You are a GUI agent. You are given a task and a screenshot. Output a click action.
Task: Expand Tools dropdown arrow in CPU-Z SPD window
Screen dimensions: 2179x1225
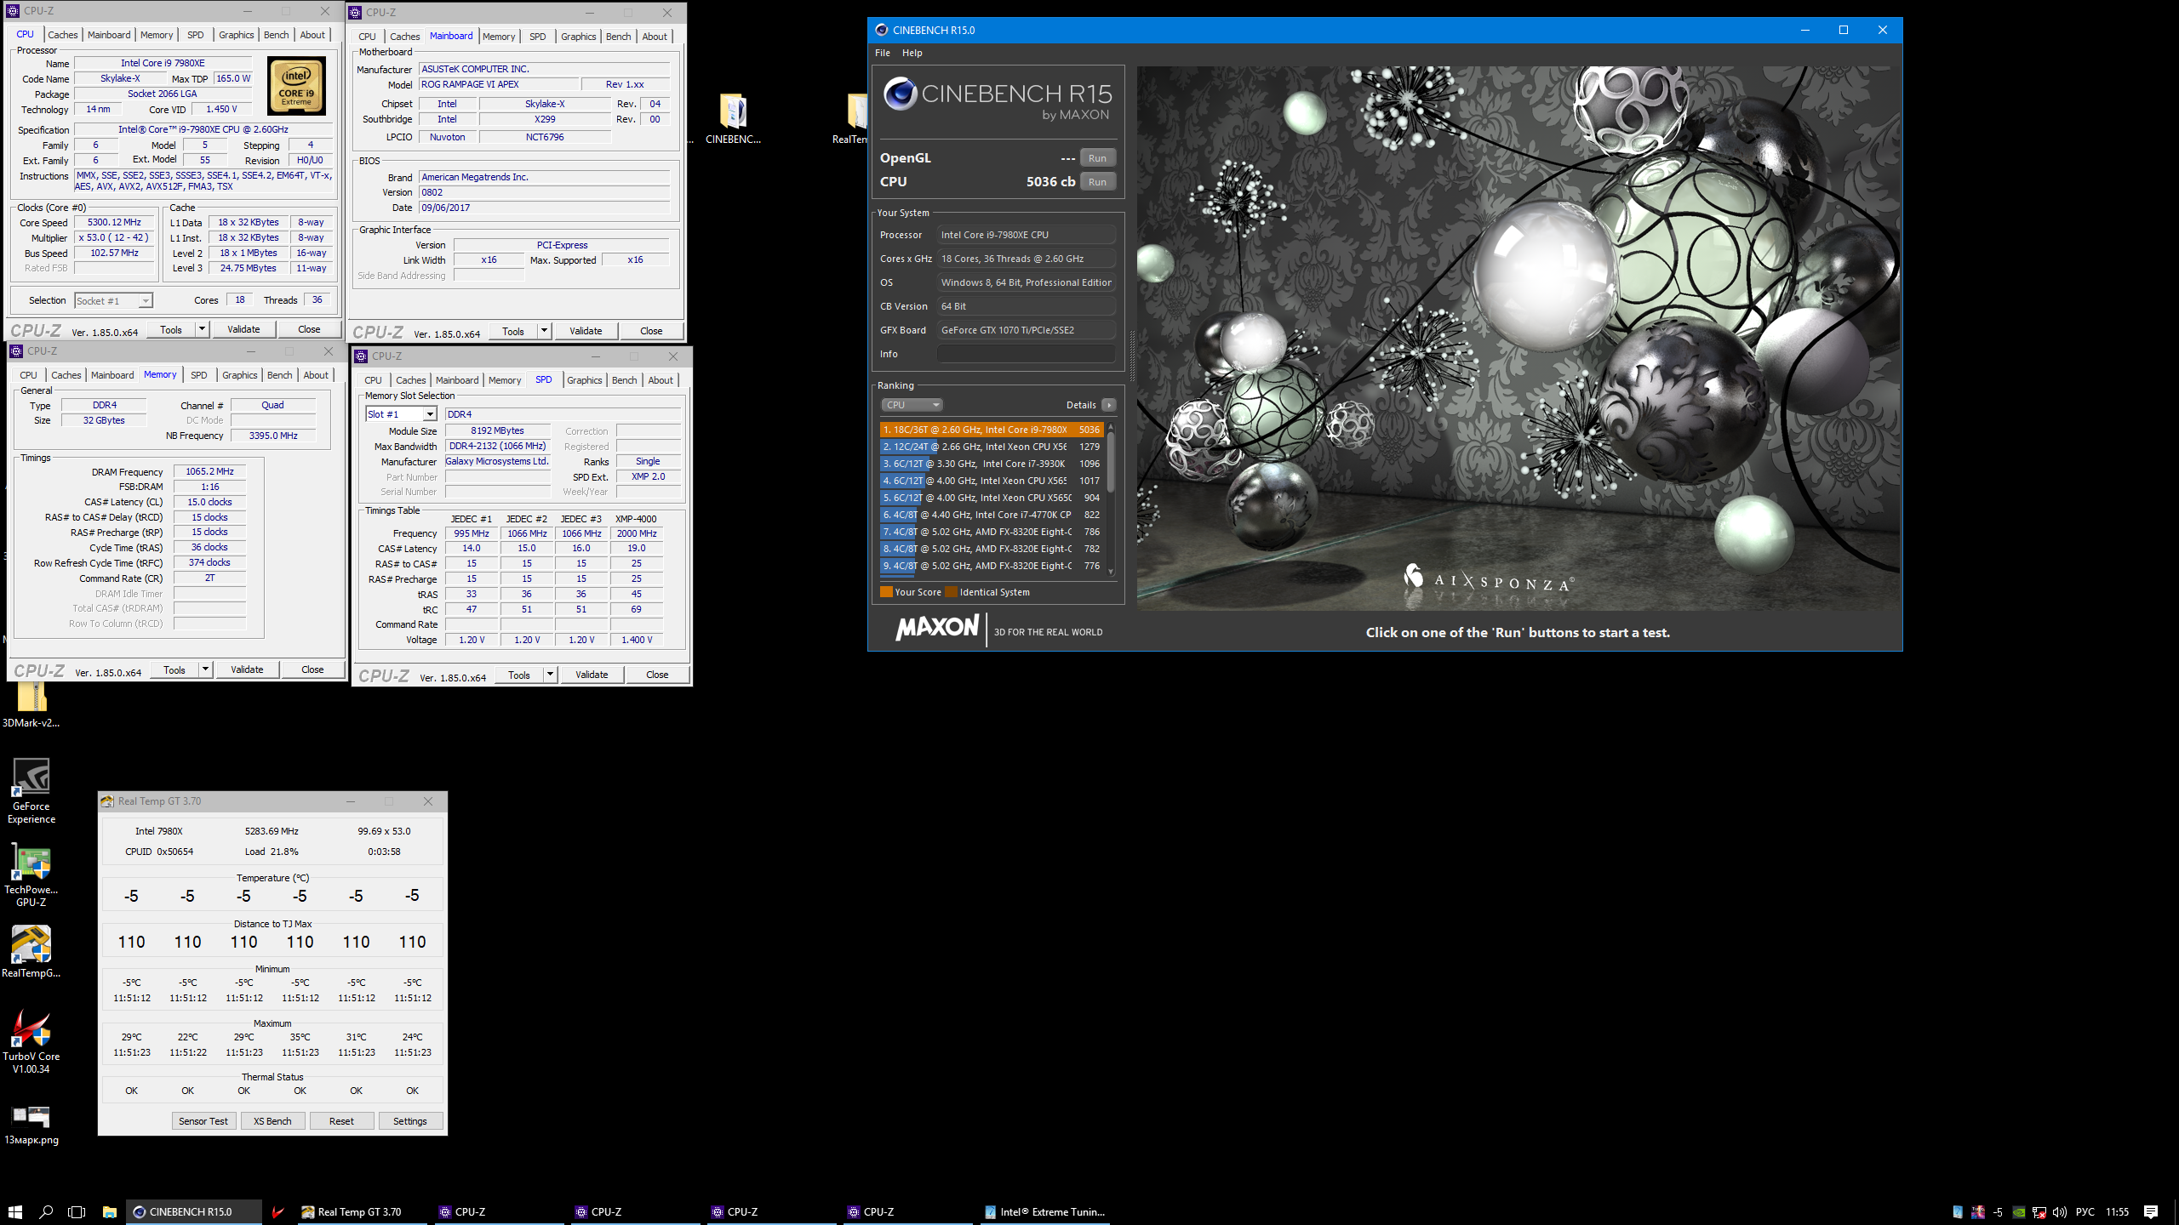tap(550, 675)
